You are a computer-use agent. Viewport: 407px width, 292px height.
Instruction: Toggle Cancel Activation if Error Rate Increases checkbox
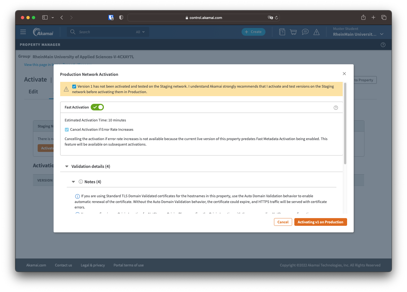click(67, 130)
